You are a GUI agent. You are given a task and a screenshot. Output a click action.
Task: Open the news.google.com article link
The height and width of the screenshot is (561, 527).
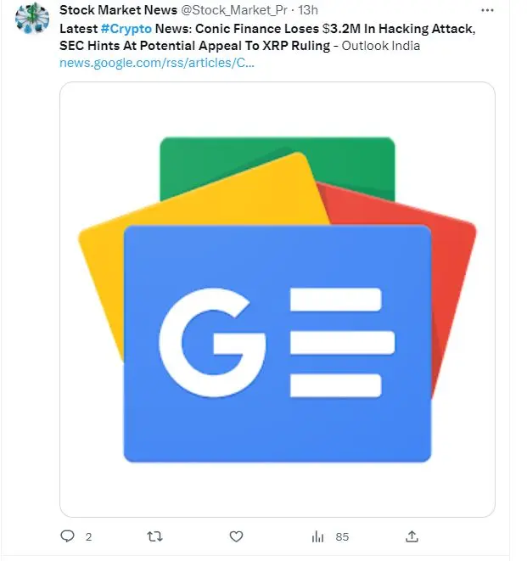pyautogui.click(x=157, y=62)
